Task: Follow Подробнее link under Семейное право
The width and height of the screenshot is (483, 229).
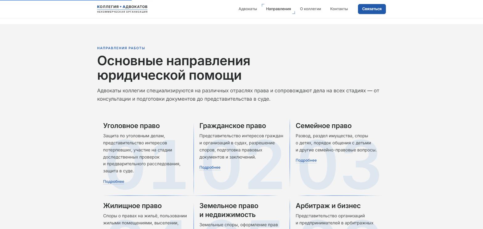Action: [306, 160]
